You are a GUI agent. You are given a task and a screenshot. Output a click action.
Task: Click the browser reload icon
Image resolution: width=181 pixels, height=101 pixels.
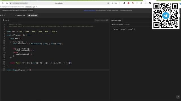pos(7,3)
